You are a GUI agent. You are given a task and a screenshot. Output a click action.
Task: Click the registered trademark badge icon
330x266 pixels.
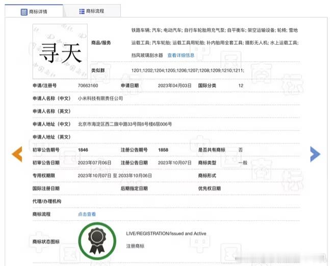[97, 241]
